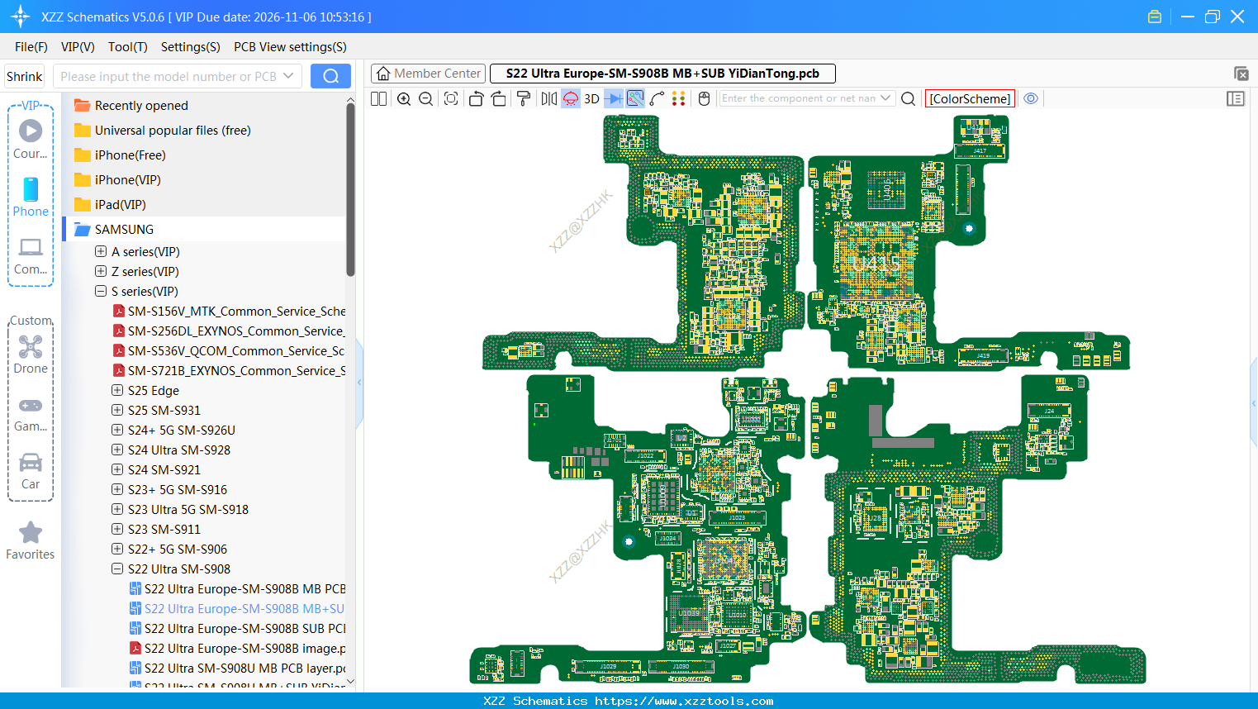The image size is (1258, 709).
Task: Select the mouse settings icon
Action: pos(705,99)
